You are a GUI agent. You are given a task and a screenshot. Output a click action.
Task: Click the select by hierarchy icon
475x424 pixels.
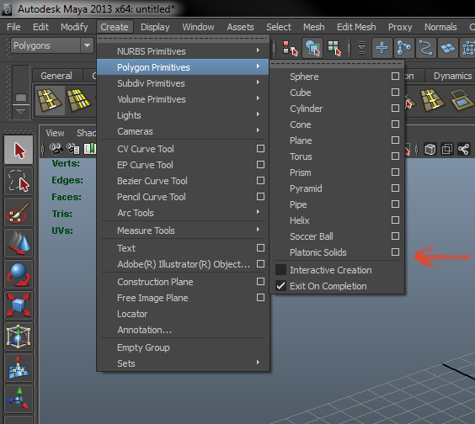[291, 48]
